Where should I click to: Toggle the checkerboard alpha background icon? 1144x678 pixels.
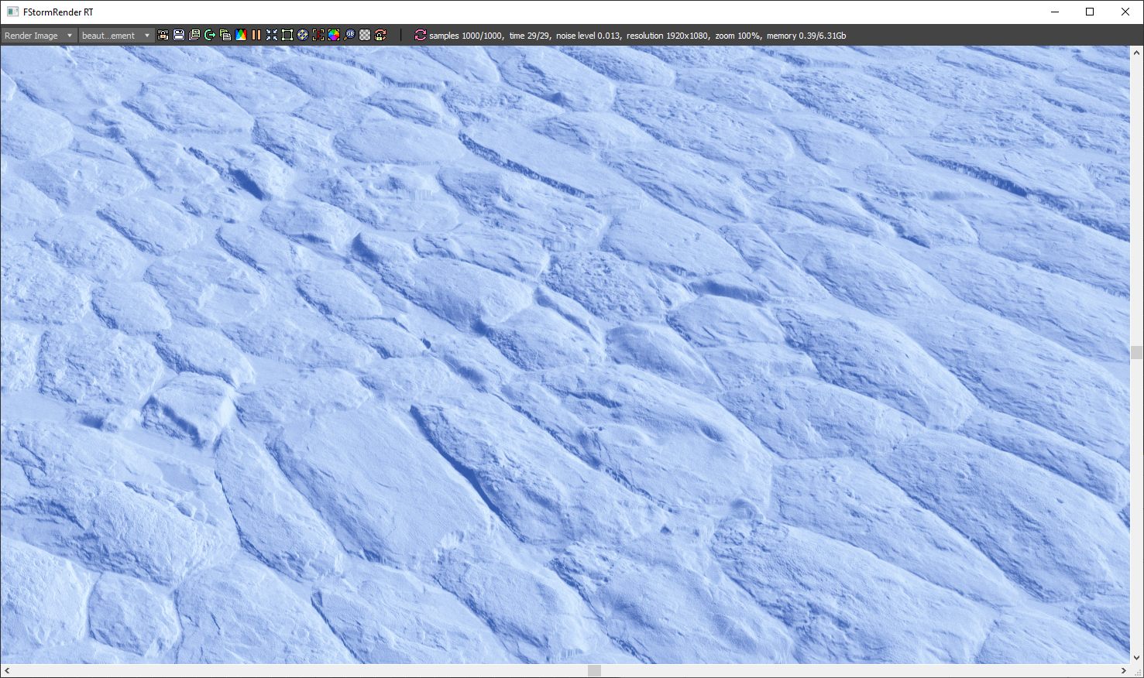click(365, 36)
